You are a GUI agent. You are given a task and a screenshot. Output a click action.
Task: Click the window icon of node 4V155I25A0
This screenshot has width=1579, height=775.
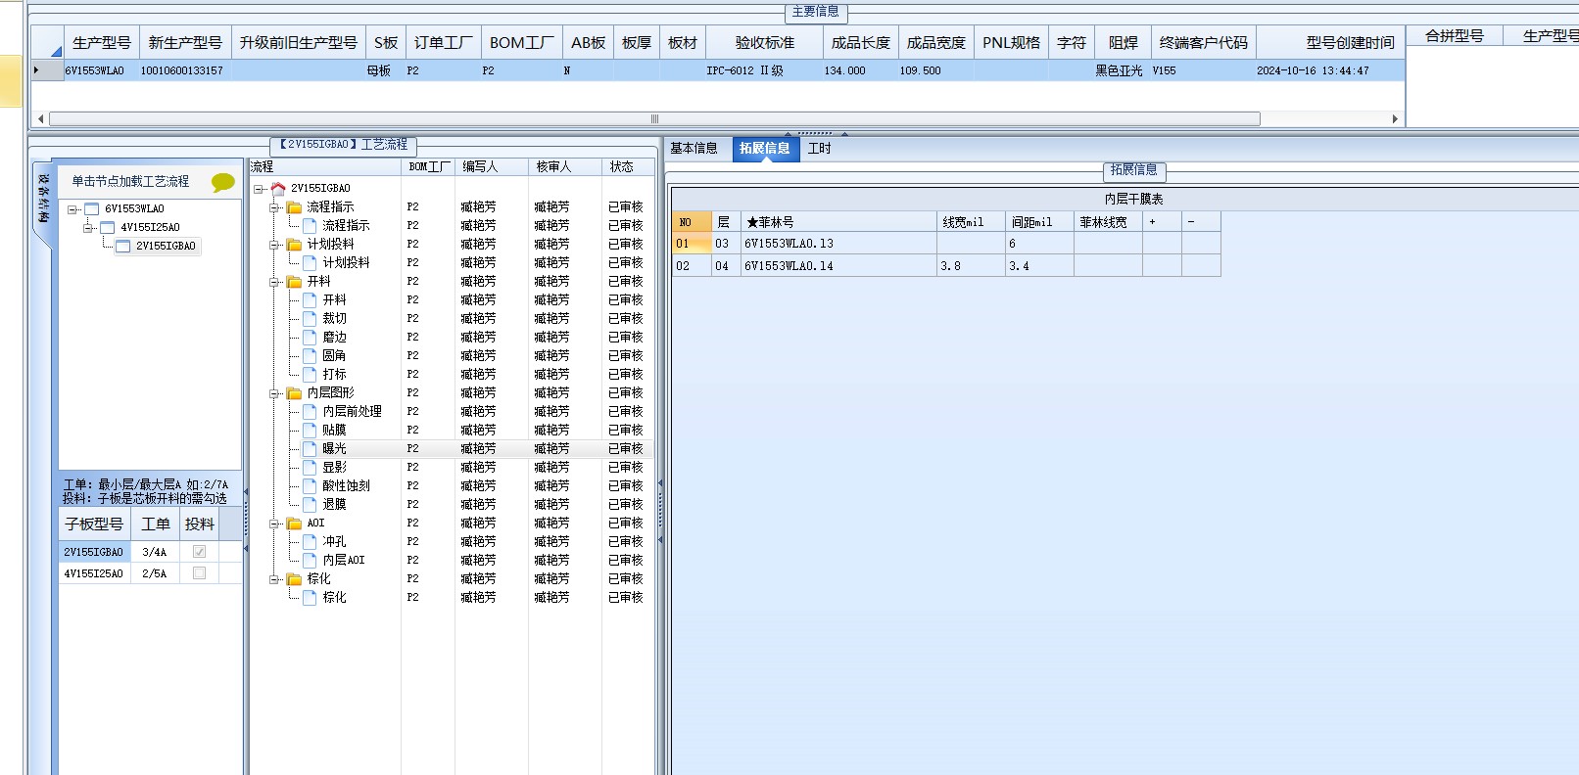[x=108, y=227]
